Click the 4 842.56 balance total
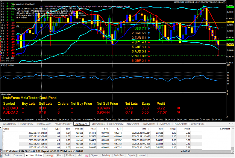The image size is (235, 158). [185, 151]
